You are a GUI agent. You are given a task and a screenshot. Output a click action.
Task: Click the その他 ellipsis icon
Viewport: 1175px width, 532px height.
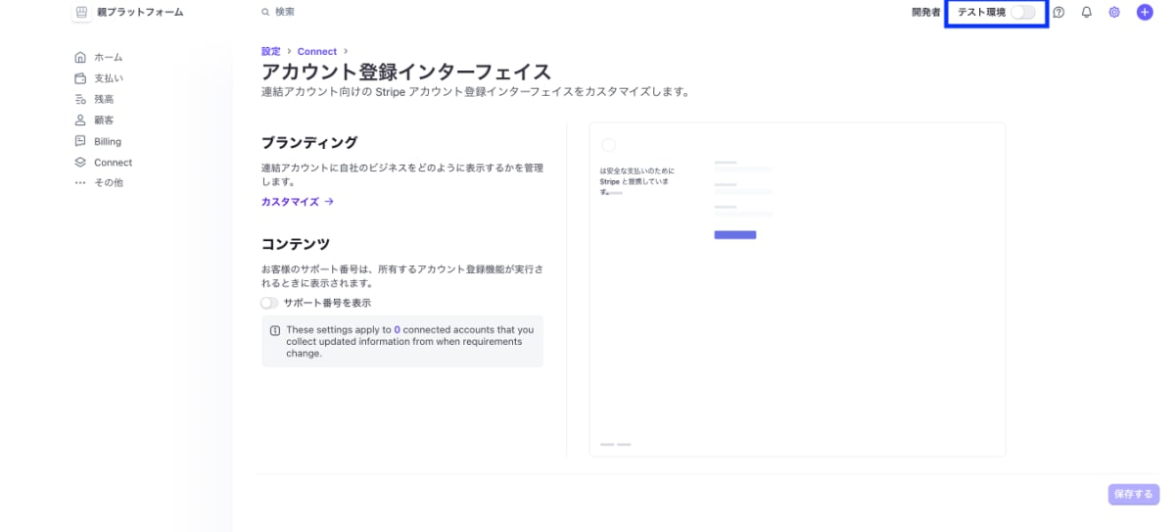click(x=81, y=183)
